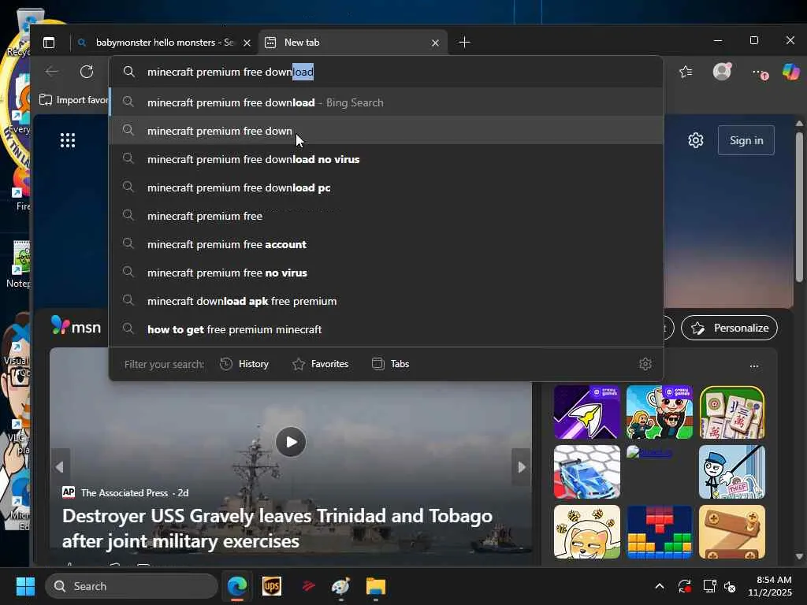Screen dimensions: 807x605
Task: Choose suggestion minecraft premium free down
Action: tap(386, 131)
